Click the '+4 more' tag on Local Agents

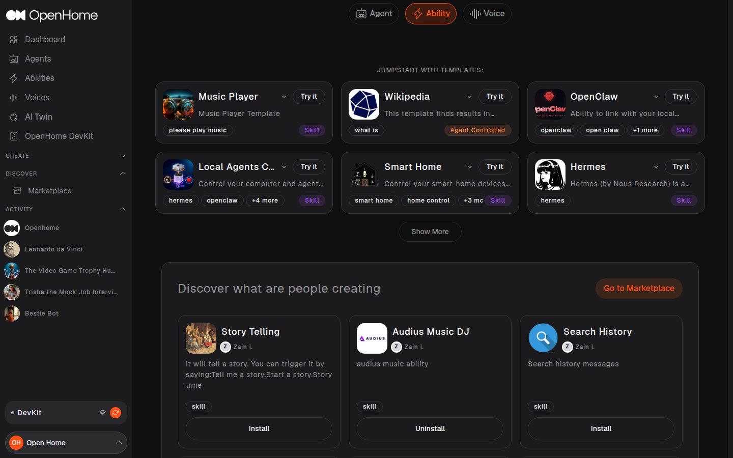tap(265, 201)
